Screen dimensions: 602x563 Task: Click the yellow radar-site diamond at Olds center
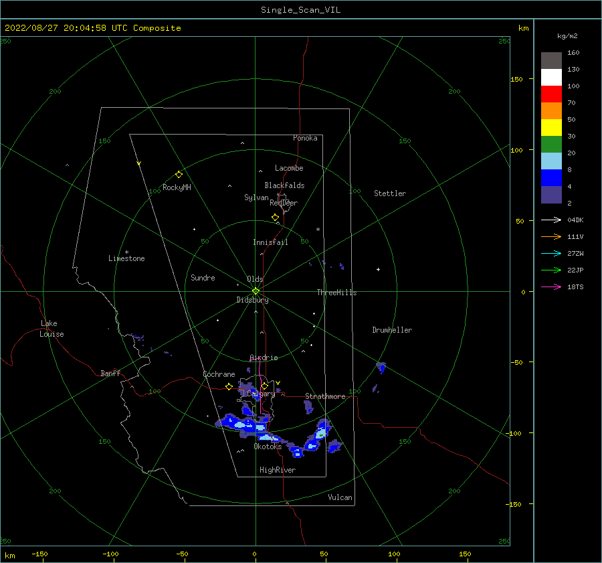point(256,291)
